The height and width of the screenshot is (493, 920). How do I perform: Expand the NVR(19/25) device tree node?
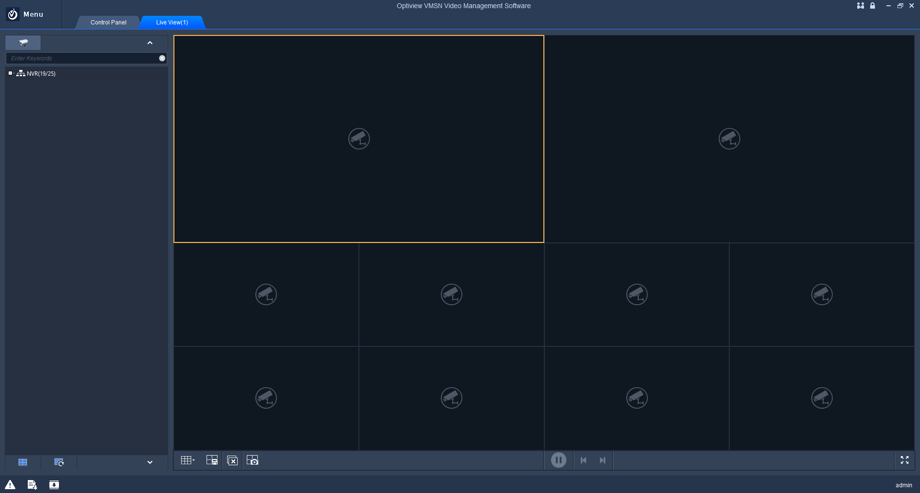pyautogui.click(x=11, y=73)
